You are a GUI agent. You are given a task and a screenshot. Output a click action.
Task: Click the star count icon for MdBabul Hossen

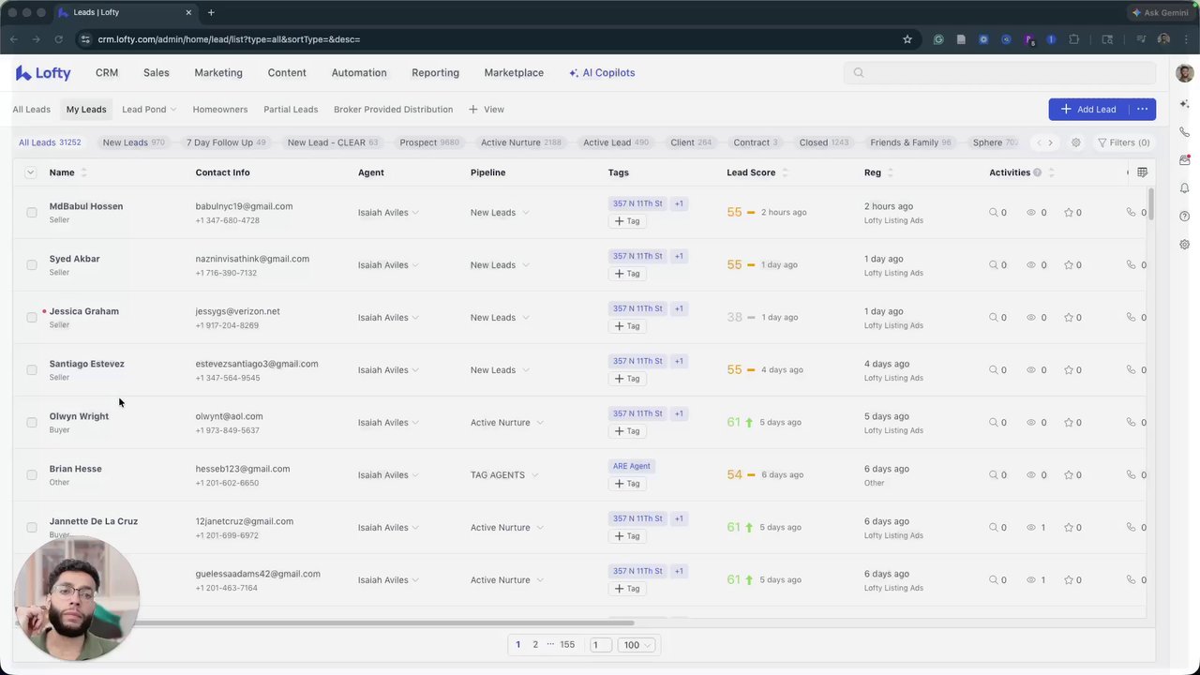(x=1068, y=213)
